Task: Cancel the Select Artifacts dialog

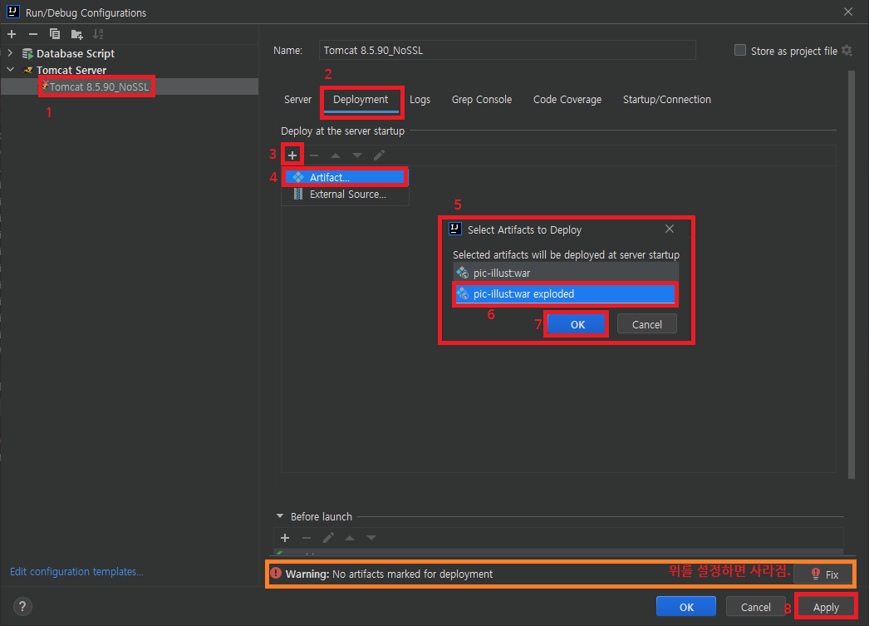Action: [x=646, y=324]
